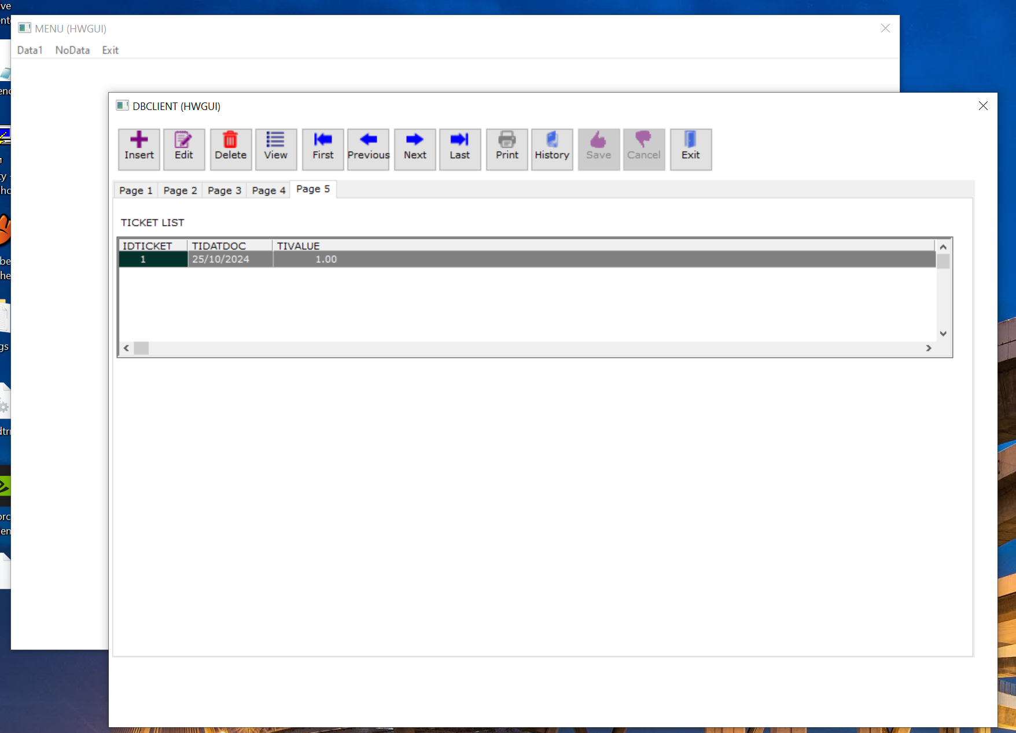Click the DBCLIENT window title icon
The width and height of the screenshot is (1016, 733).
tap(122, 105)
